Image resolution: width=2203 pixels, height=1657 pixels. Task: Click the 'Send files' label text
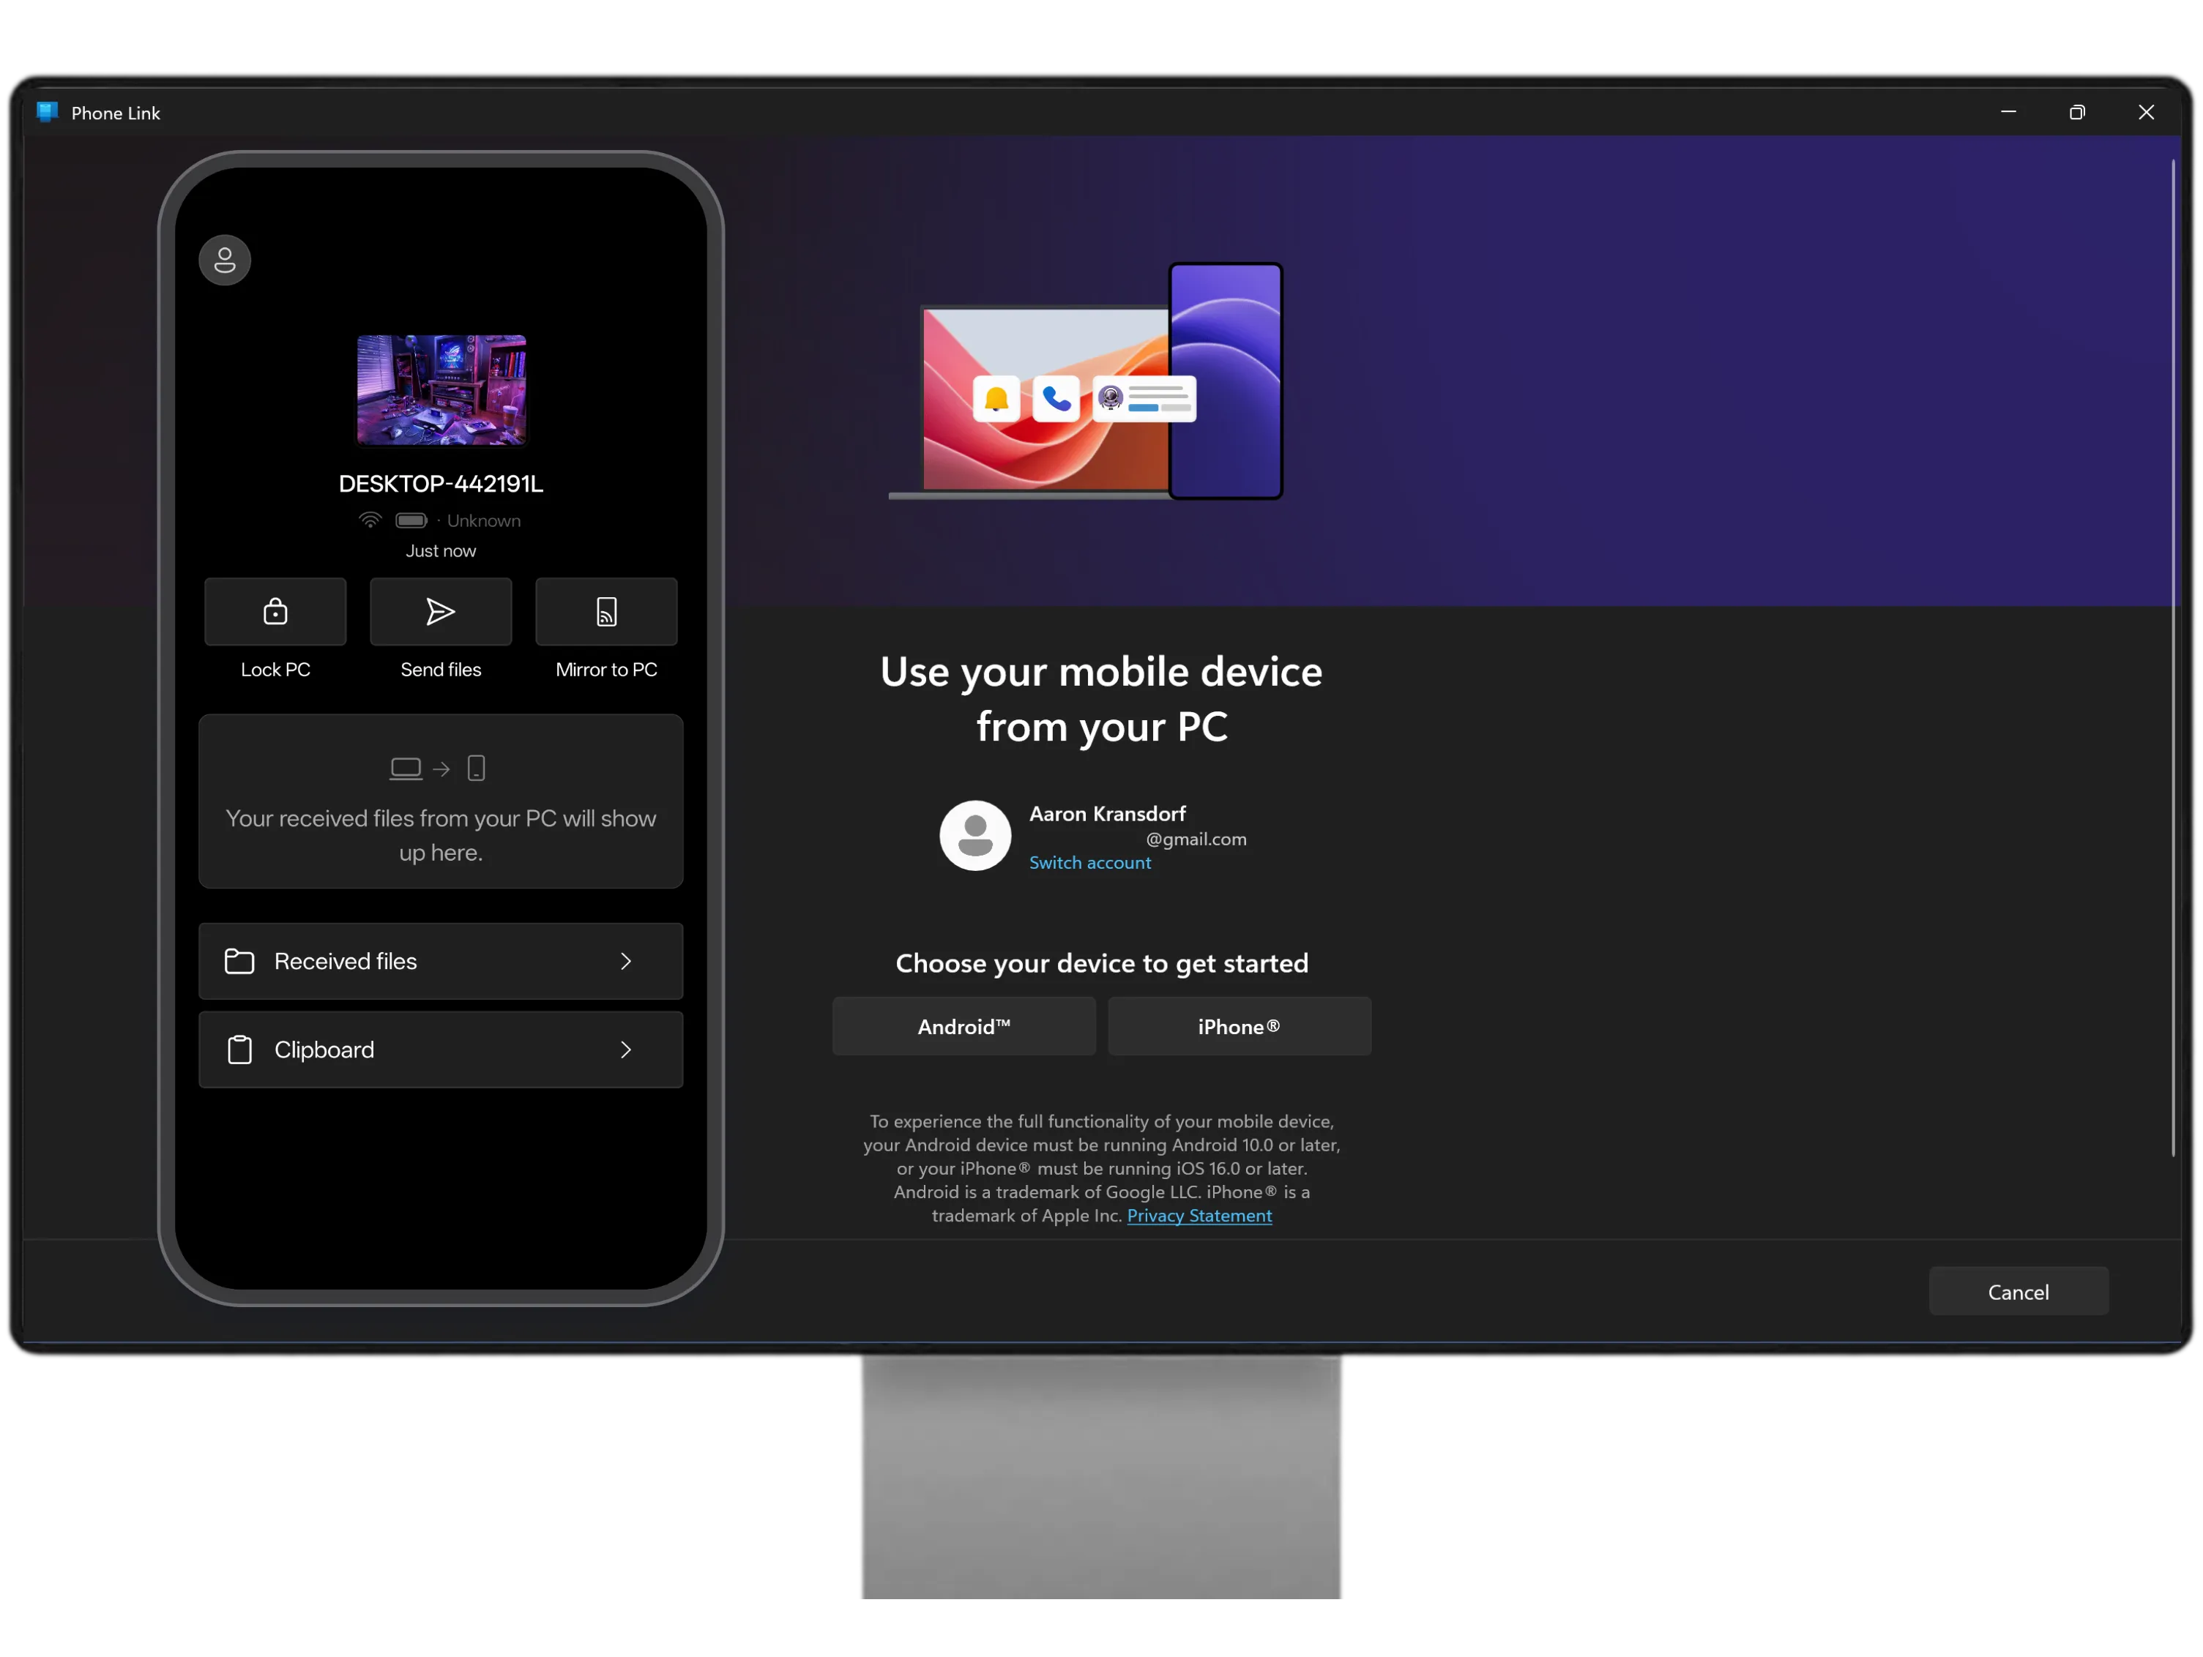(x=441, y=669)
